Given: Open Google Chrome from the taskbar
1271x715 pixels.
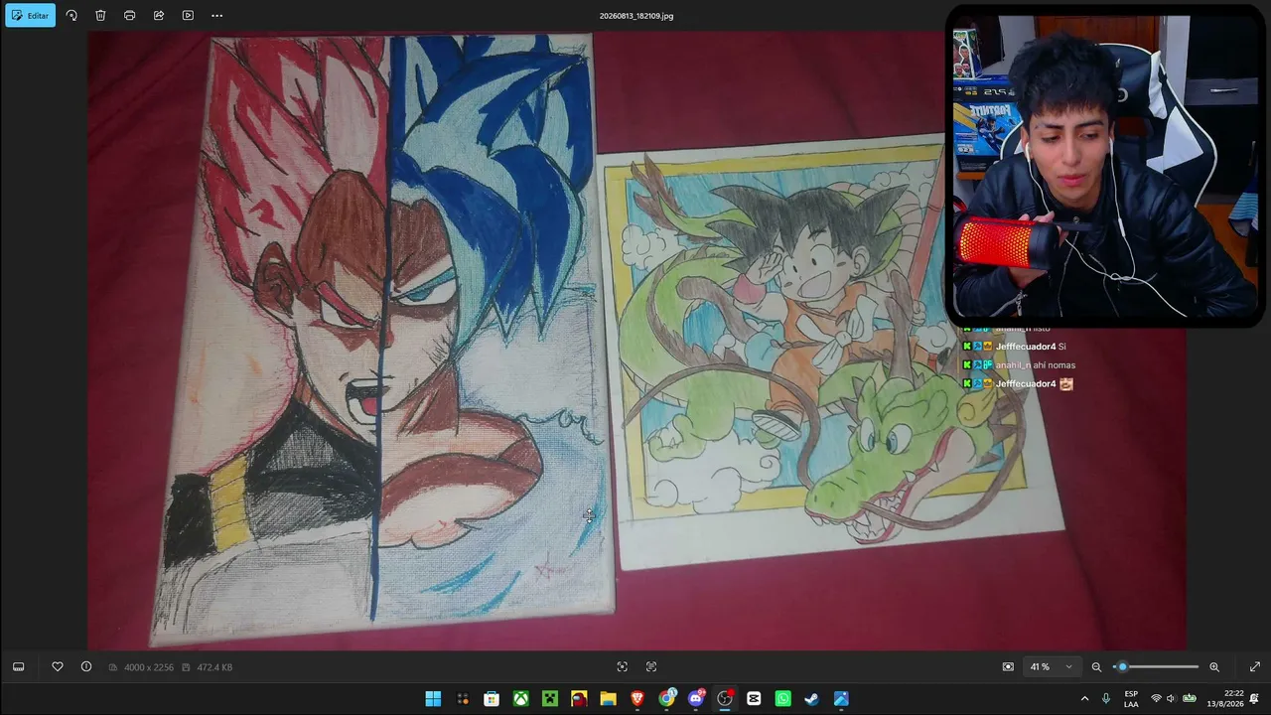Looking at the screenshot, I should click(666, 699).
